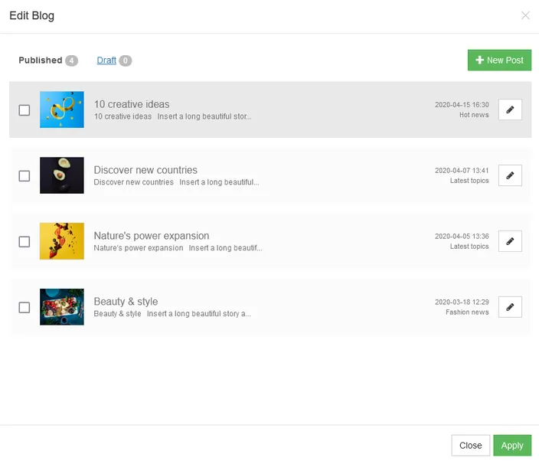Viewport: 539px width, 461px height.
Task: Tick the checkbox for '10 creative ideas'
Action: tap(24, 110)
